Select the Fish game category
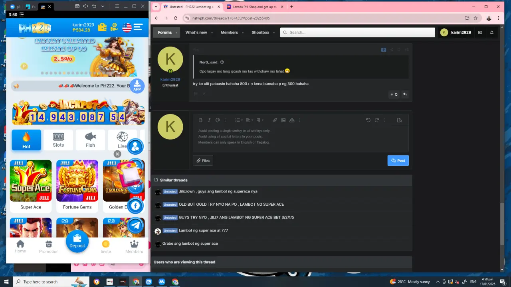This screenshot has width=511, height=287. pos(90,140)
